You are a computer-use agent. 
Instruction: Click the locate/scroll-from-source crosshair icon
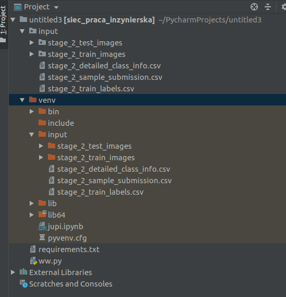[254, 7]
